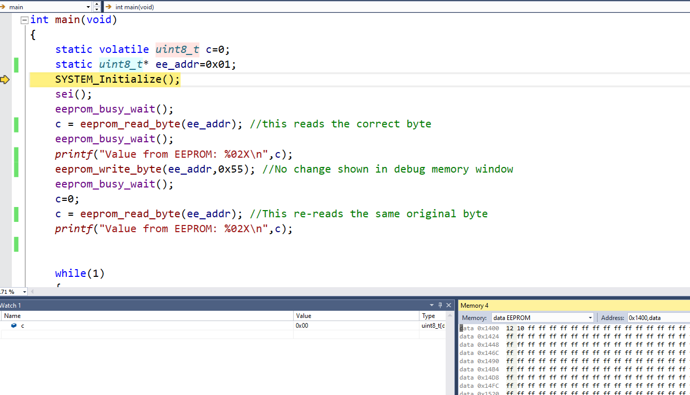Click the left arrow of horizontal editor scrollbar
690x395 pixels.
(x=33, y=292)
